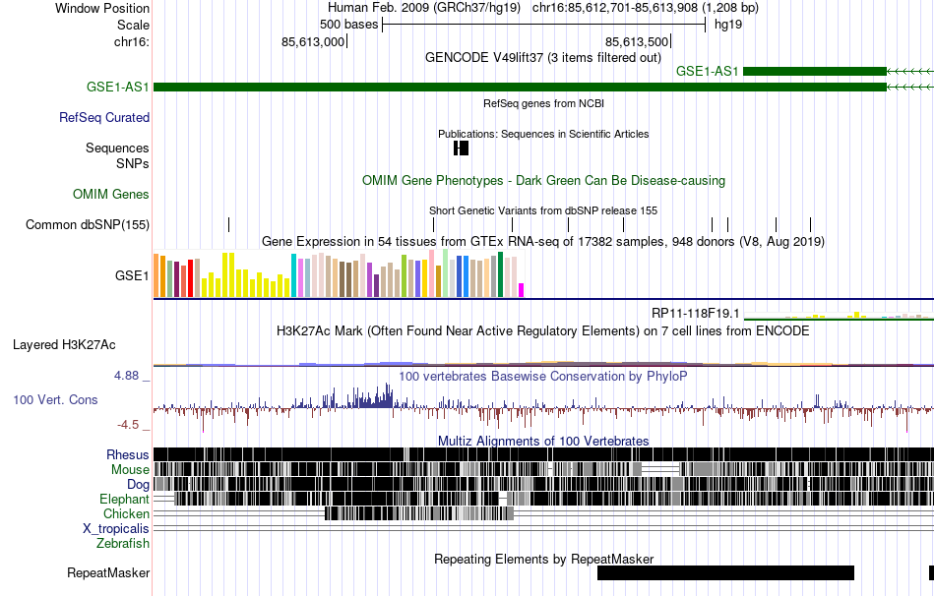
Task: Click the GSE1 tissue expression bar chart
Action: click(x=339, y=273)
